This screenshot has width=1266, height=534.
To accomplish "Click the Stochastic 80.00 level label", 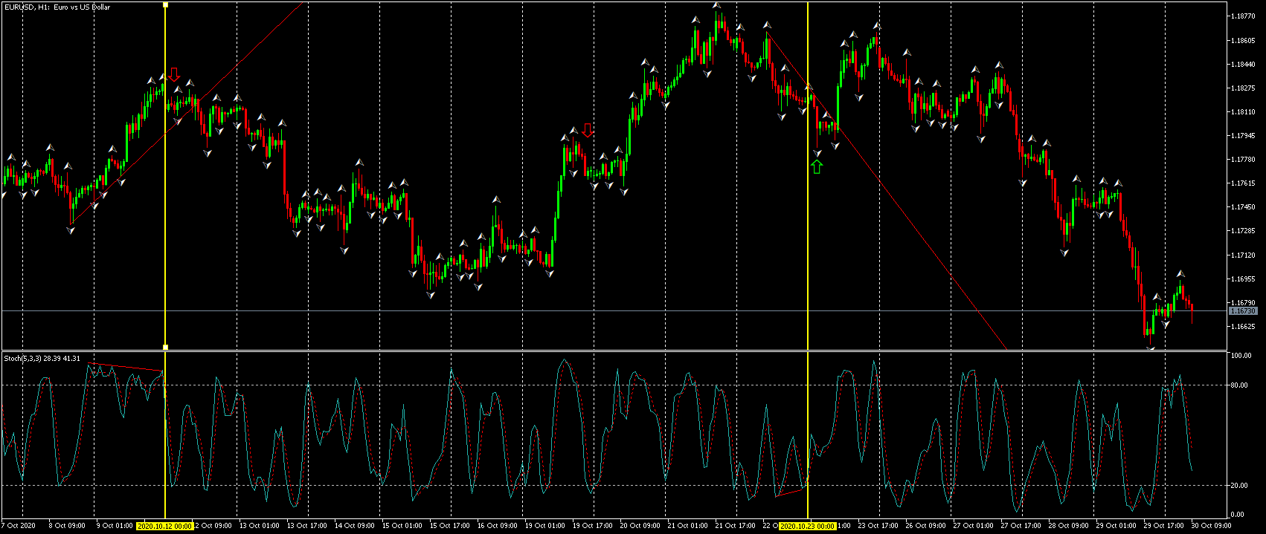I will coord(1240,385).
